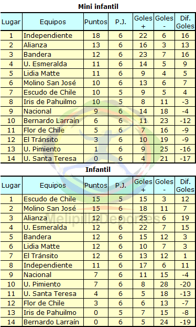Viewport: 196px width, 327px height.
Task: Click the Puntos header in Mini infantil table
Action: [x=96, y=22]
